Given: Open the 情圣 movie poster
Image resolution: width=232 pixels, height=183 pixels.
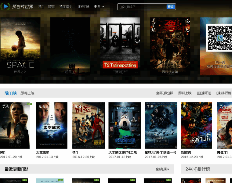Looking at the screenshot, I should pyautogui.click(x=89, y=125).
